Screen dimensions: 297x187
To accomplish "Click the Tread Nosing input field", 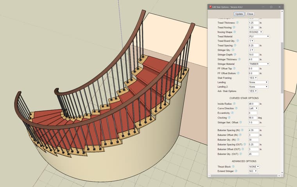I will pyautogui.click(x=254, y=27).
